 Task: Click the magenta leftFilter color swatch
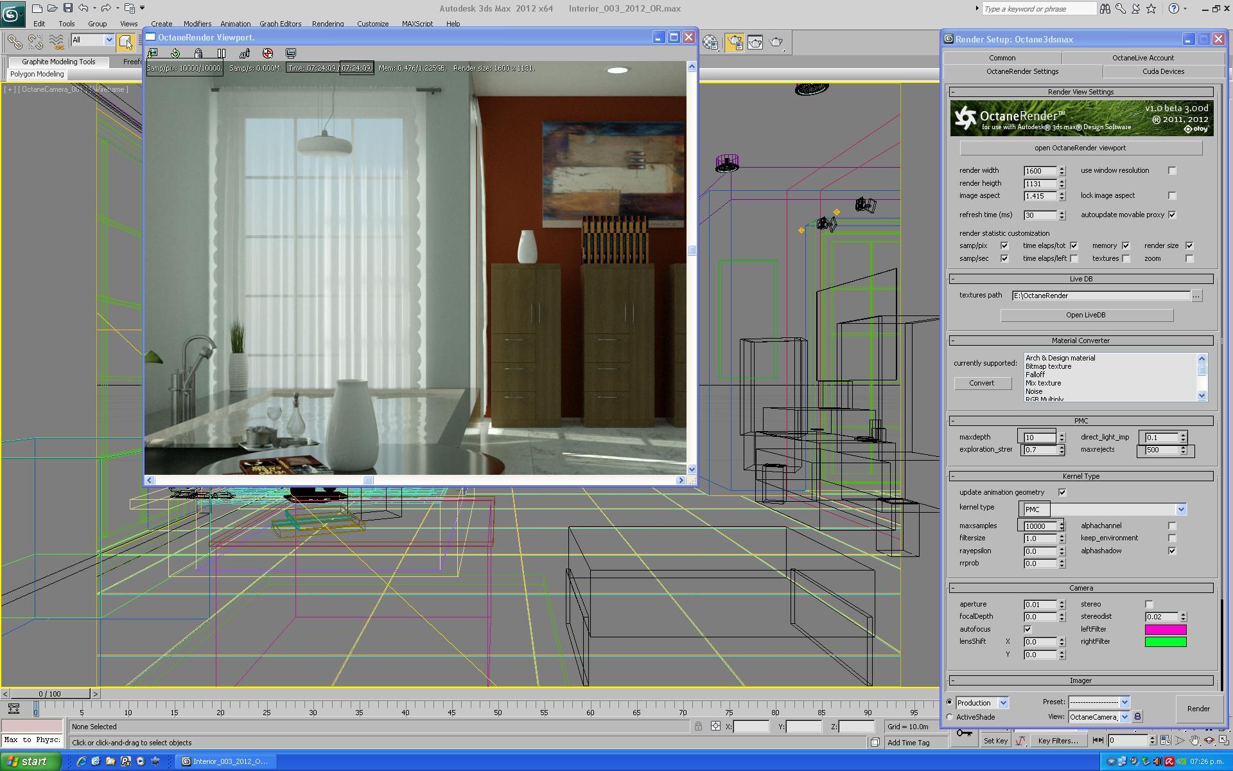click(1165, 630)
